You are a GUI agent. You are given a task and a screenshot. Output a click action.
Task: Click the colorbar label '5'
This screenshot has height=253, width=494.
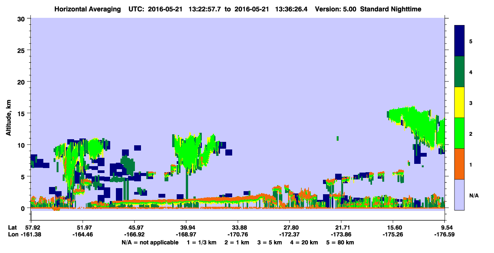[471, 41]
